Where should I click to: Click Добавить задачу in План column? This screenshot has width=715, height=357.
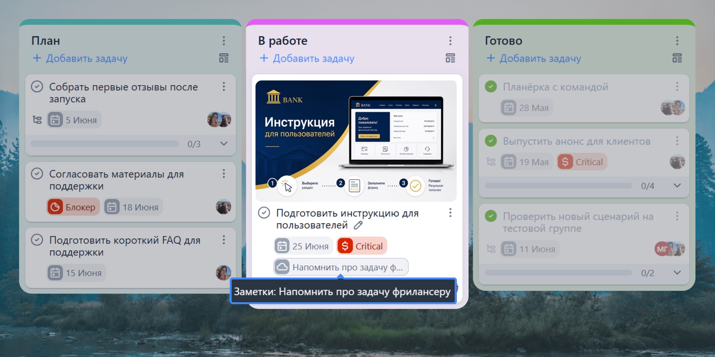tap(80, 58)
